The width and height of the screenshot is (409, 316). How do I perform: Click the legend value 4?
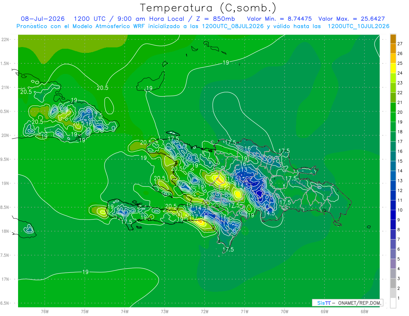pos(399,269)
